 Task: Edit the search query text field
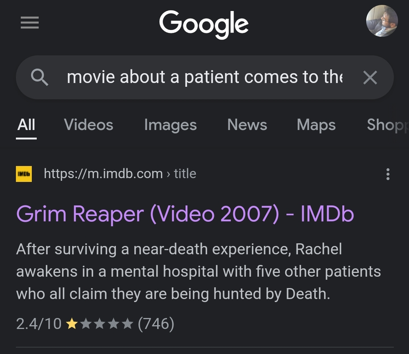pyautogui.click(x=204, y=78)
